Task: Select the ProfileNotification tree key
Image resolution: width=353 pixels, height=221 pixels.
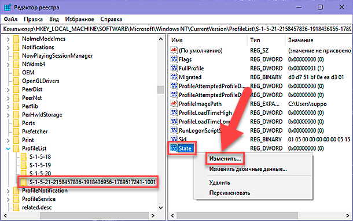Action: coord(45,190)
